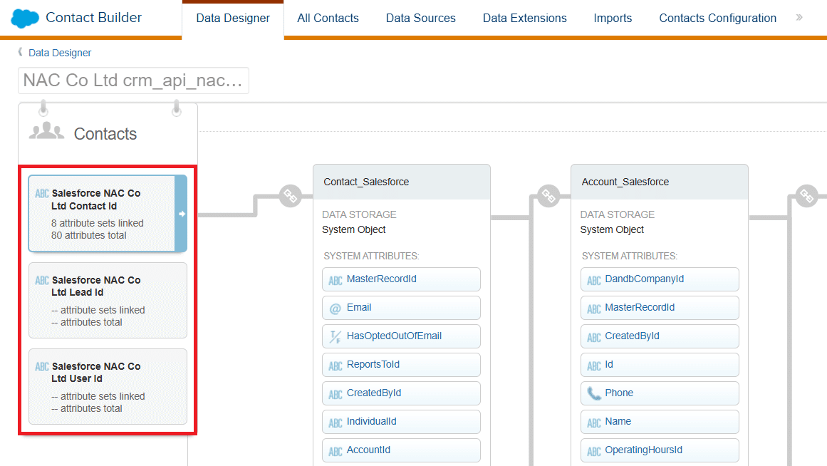Screen dimensions: 827x466
Task: Select Salesforce NAC Co Ltd Lead Id card
Action: (108, 300)
